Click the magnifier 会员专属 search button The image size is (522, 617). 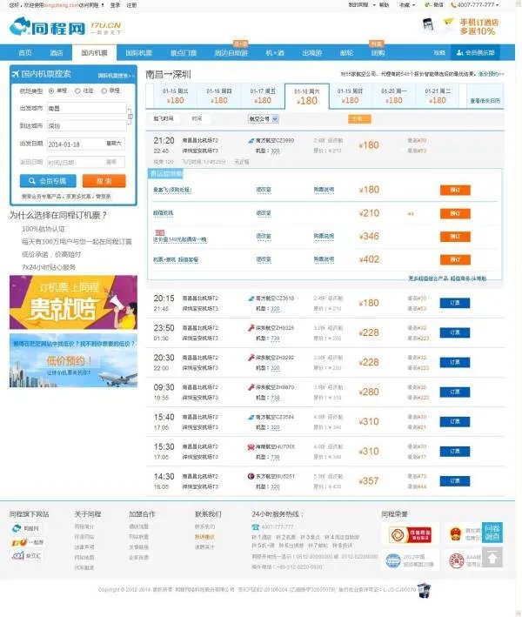coord(47,181)
